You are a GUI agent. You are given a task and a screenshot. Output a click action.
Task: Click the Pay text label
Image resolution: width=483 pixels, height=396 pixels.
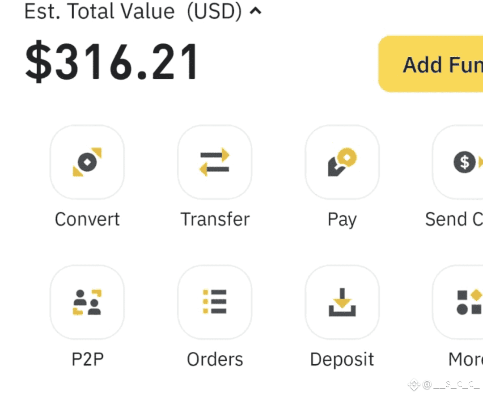tap(342, 220)
